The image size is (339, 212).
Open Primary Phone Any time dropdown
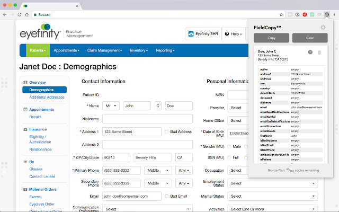coord(184,171)
